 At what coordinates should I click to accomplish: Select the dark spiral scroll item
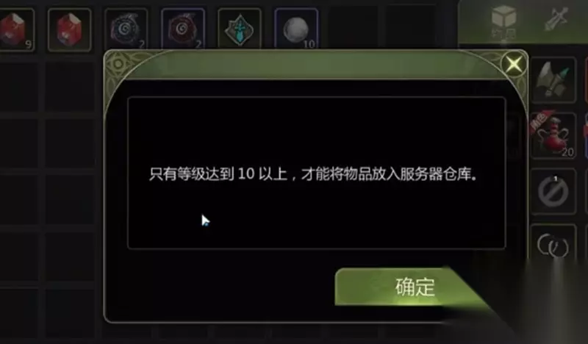coord(126,29)
